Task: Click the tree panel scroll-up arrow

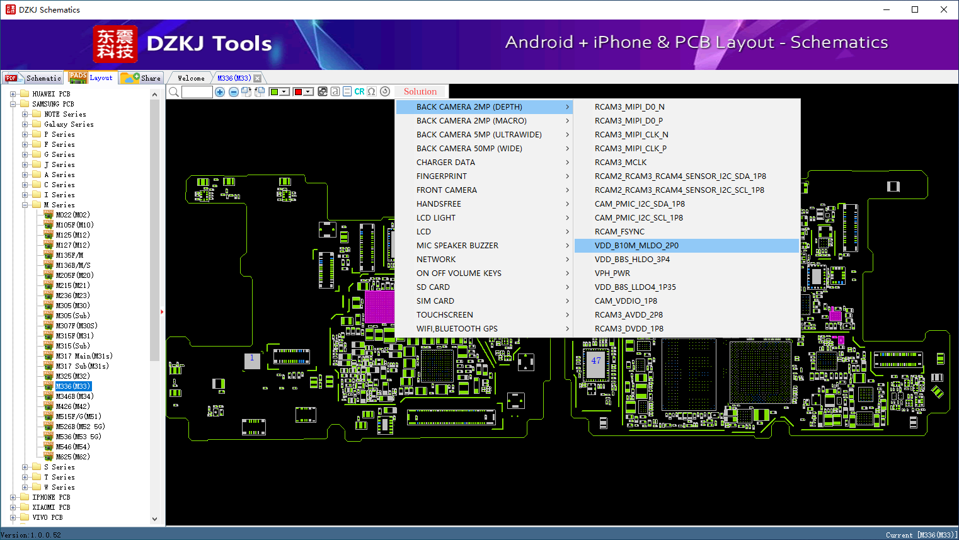Action: (x=155, y=95)
